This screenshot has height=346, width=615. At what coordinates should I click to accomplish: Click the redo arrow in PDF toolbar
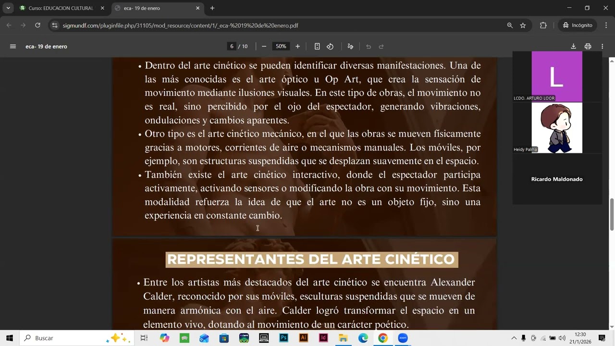381,47
